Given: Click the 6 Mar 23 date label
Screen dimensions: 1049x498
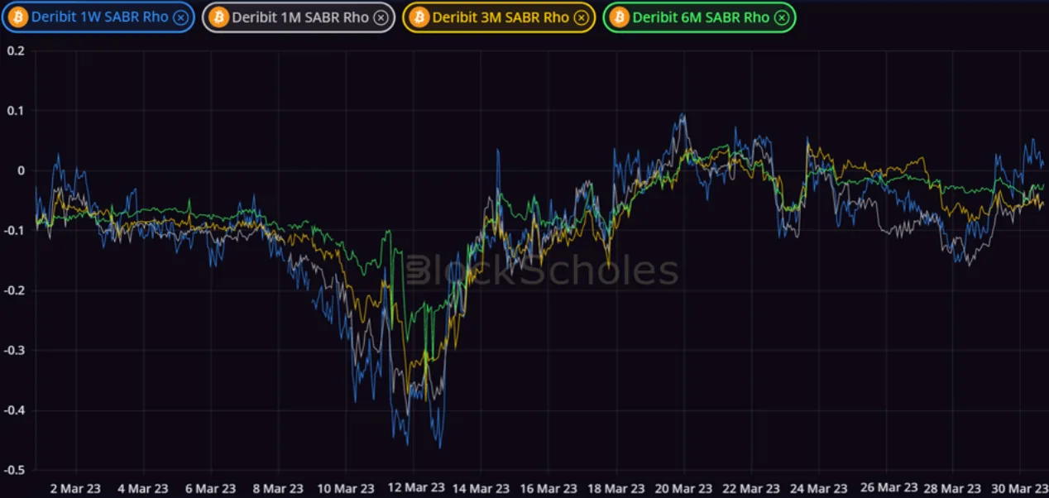Looking at the screenshot, I should point(211,488).
